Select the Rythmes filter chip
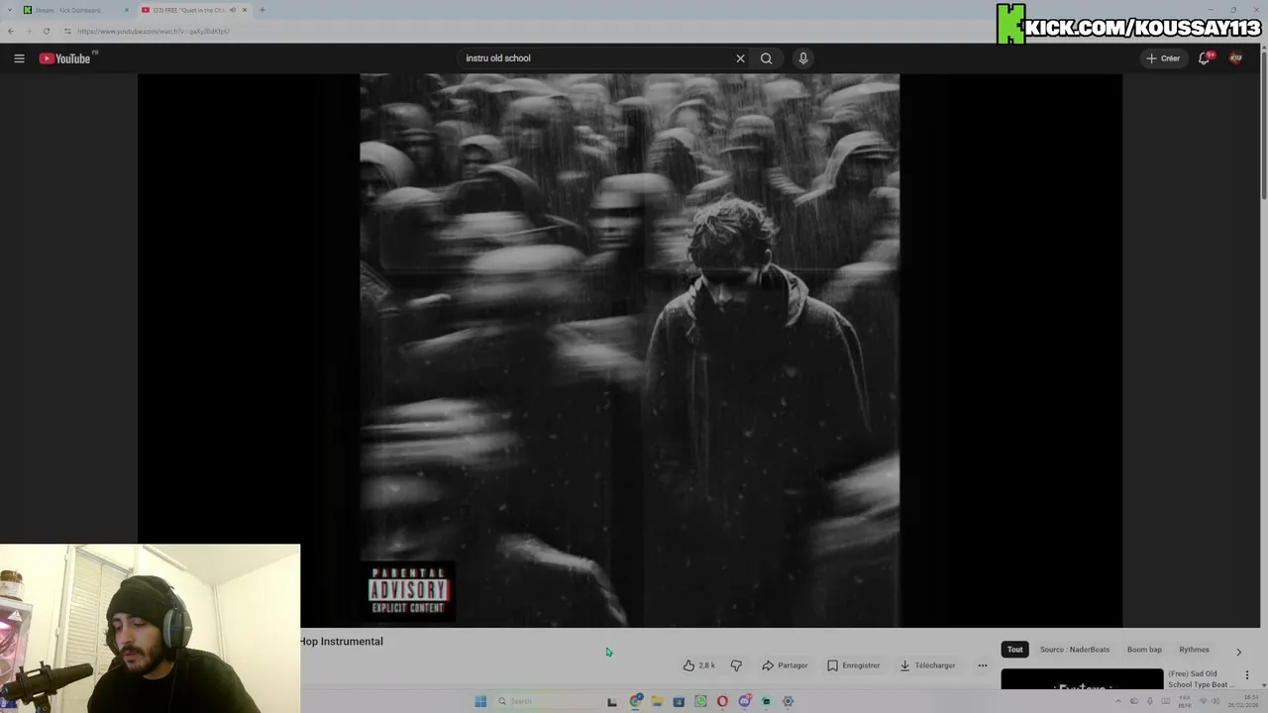 tap(1194, 650)
